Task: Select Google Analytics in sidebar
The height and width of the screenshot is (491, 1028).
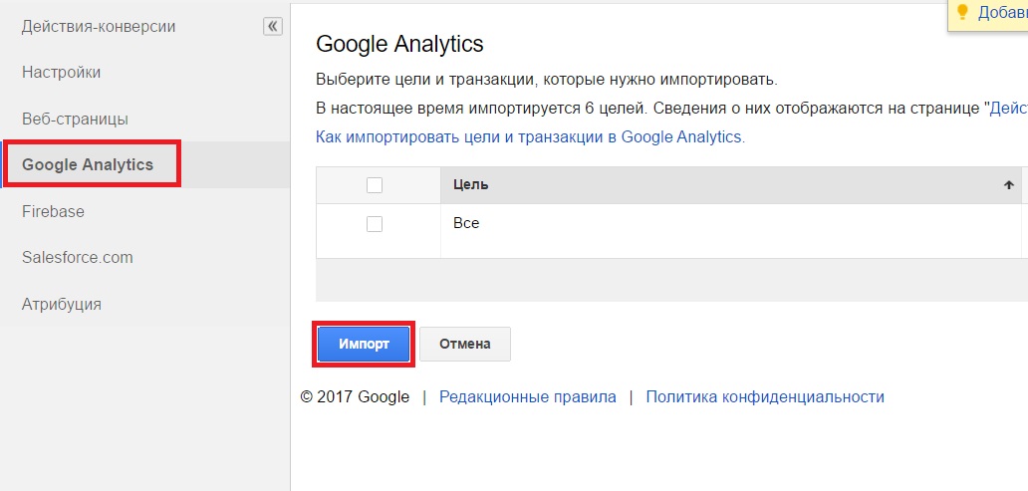Action: coord(88,164)
